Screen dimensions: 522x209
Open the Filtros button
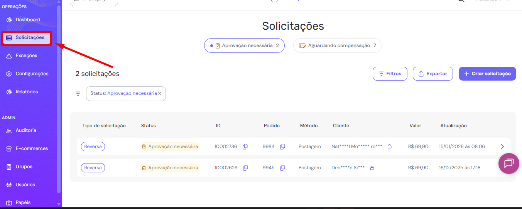coord(390,74)
